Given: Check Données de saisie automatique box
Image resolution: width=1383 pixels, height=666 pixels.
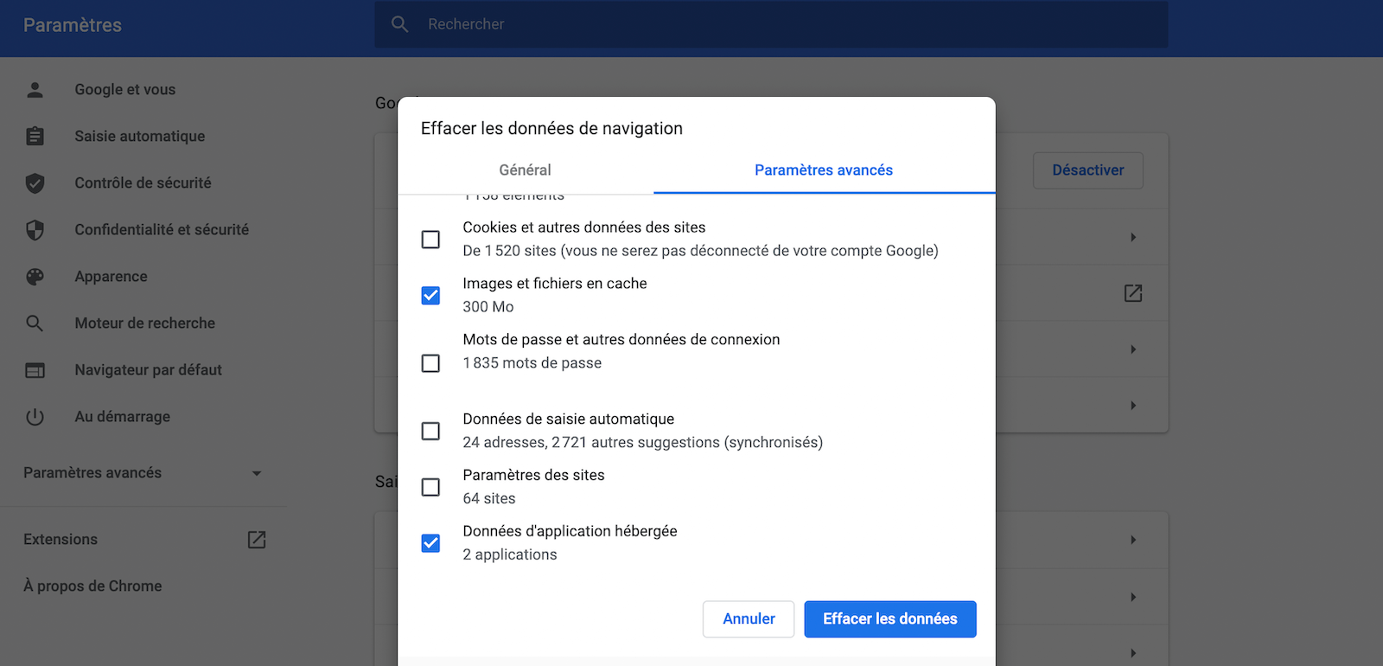Looking at the screenshot, I should click(430, 431).
